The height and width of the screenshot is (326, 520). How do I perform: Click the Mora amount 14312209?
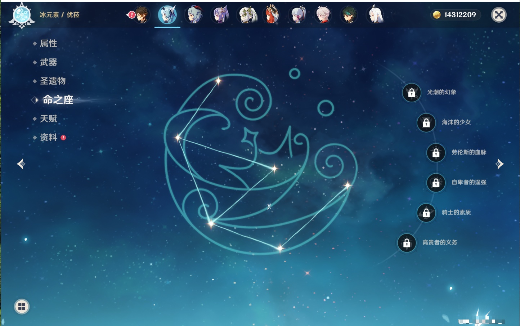[x=460, y=15]
